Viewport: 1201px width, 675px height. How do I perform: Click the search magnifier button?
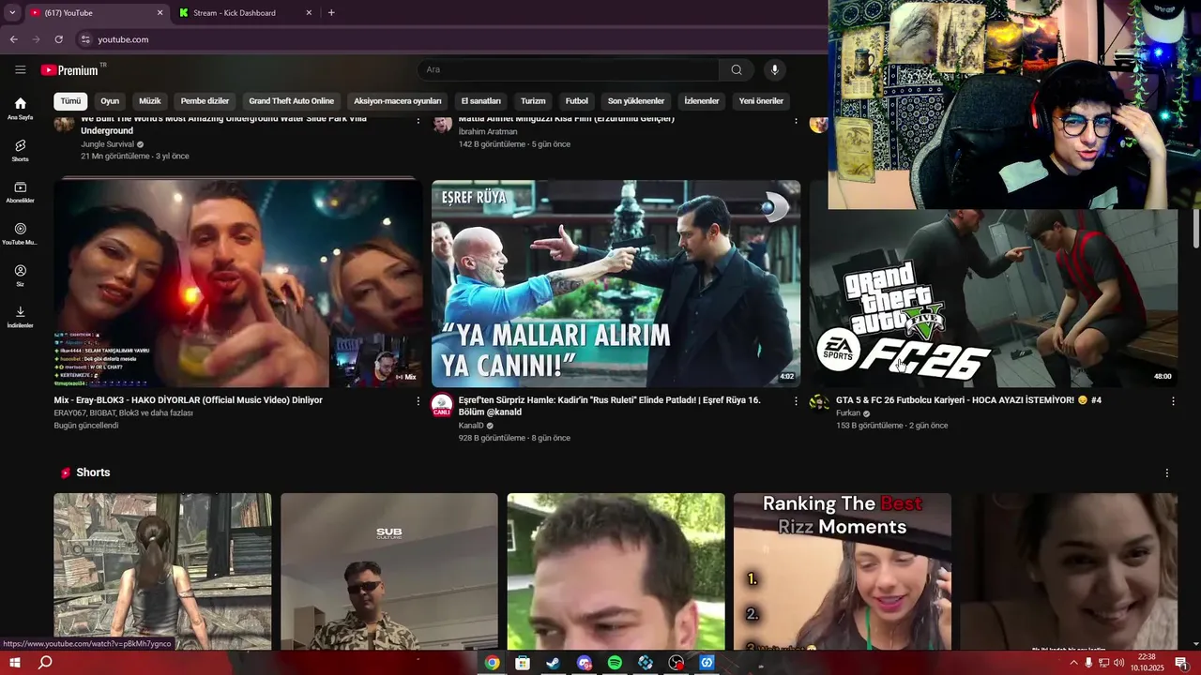click(737, 69)
